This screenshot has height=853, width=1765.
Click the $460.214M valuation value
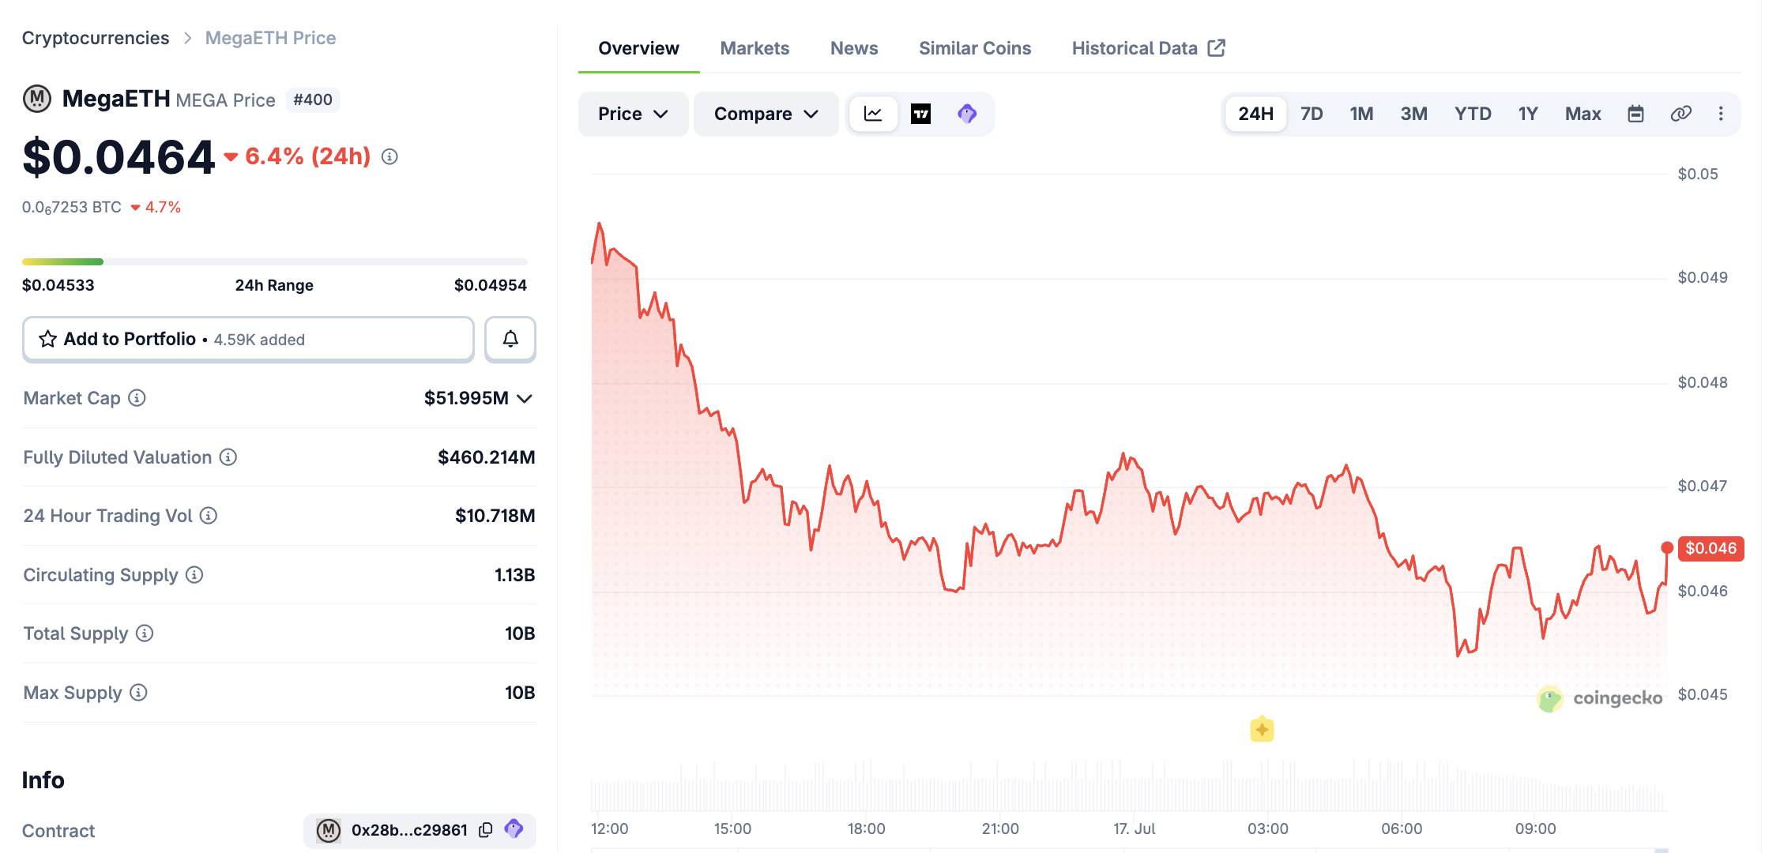(x=486, y=457)
